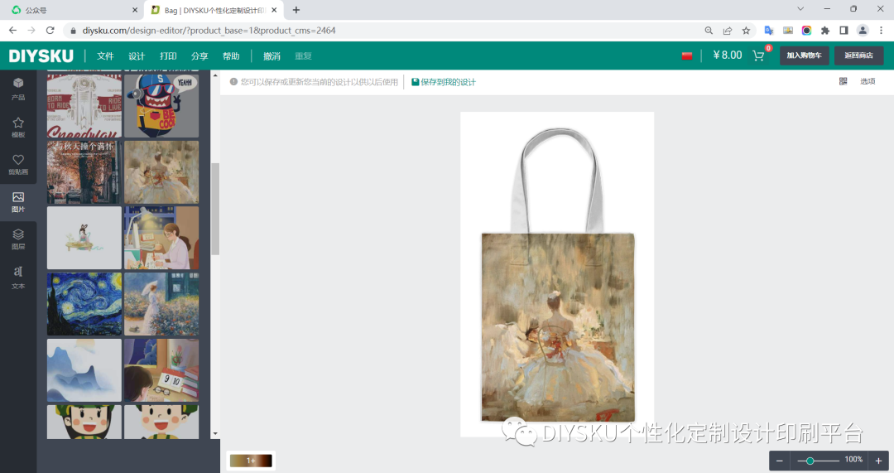Click 重复 (Redo) in the toolbar
The width and height of the screenshot is (894, 473).
(303, 56)
